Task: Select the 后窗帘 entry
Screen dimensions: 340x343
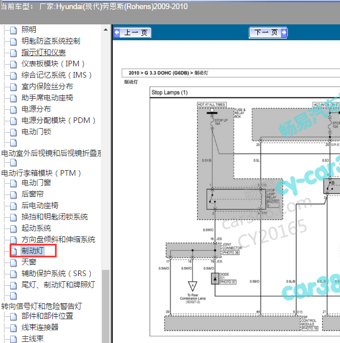Action: (x=32, y=194)
